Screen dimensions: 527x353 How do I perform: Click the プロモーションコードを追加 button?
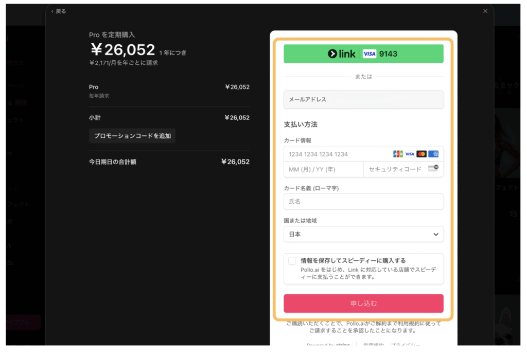(132, 136)
